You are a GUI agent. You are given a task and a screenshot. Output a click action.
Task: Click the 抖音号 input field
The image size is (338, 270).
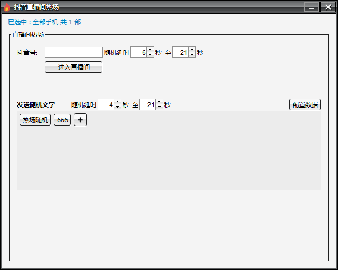[74, 53]
